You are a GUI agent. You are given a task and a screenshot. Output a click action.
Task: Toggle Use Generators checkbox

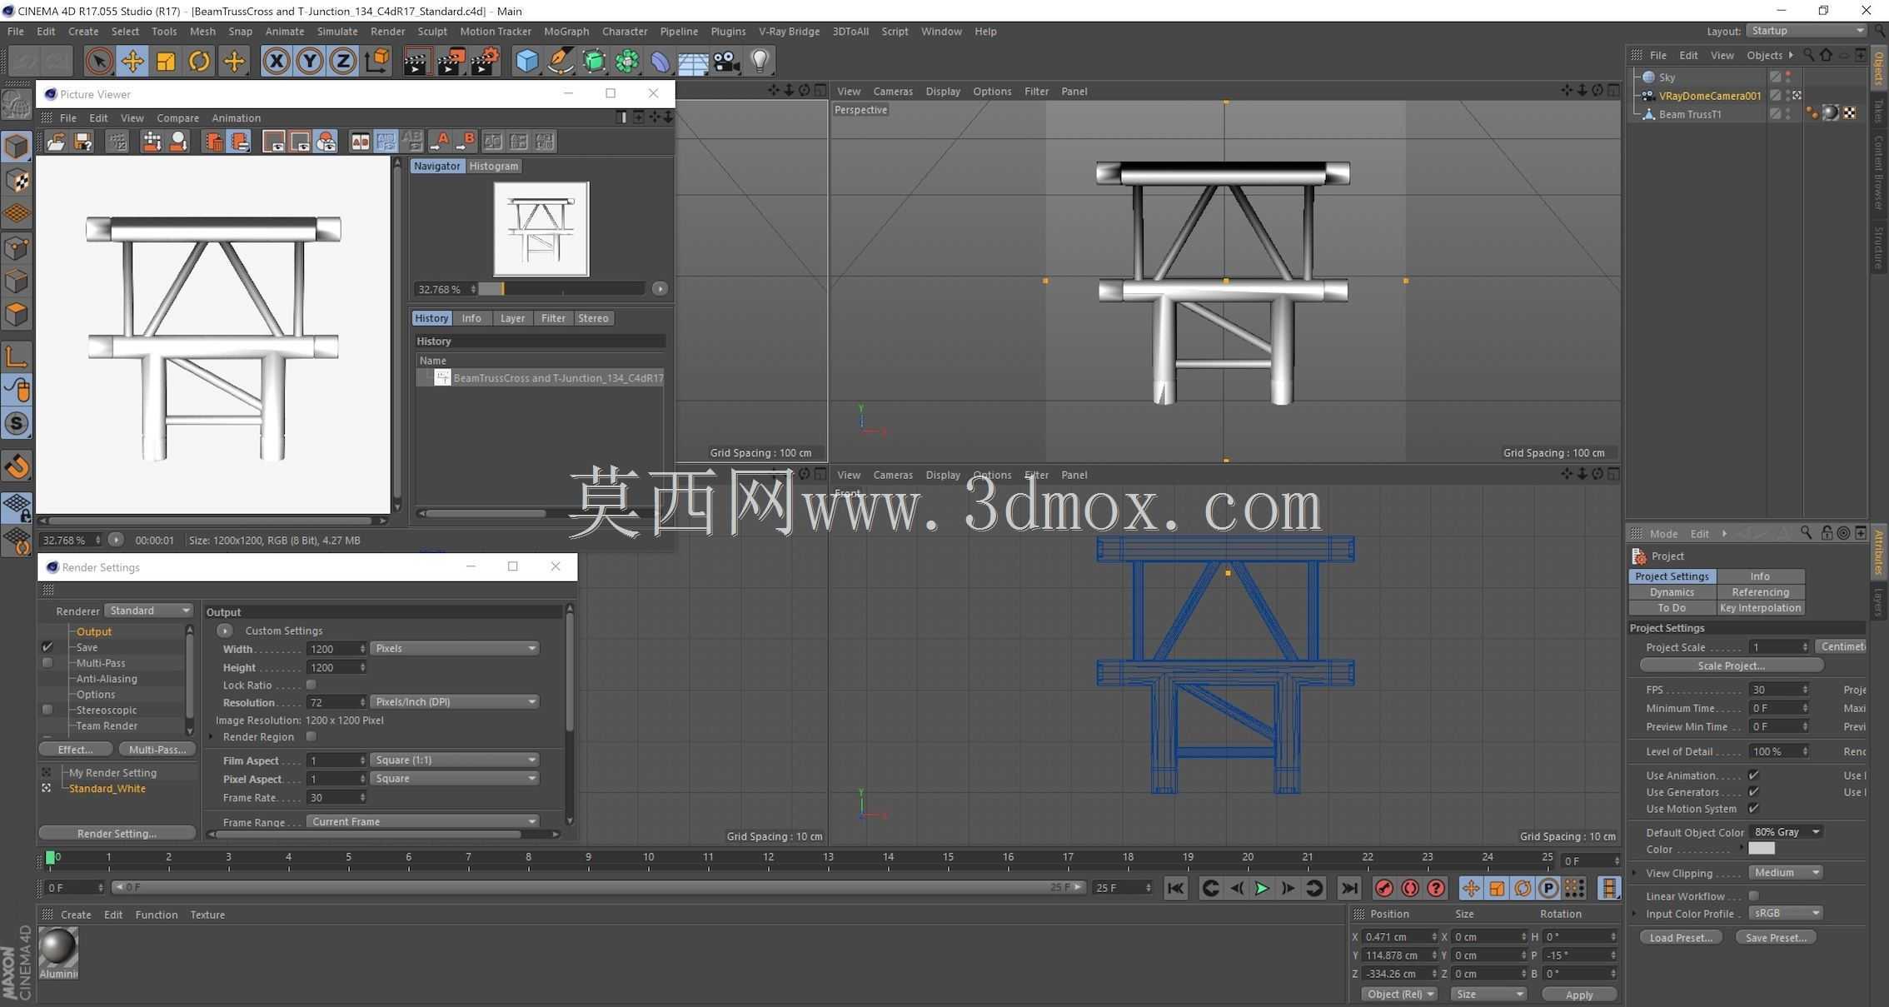(1753, 791)
